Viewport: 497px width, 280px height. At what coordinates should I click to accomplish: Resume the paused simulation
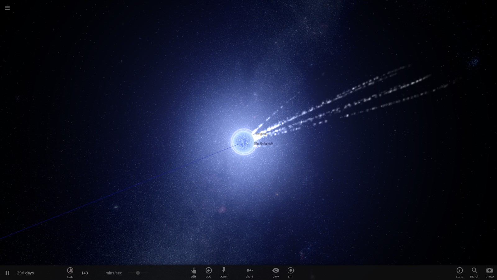[x=7, y=273]
